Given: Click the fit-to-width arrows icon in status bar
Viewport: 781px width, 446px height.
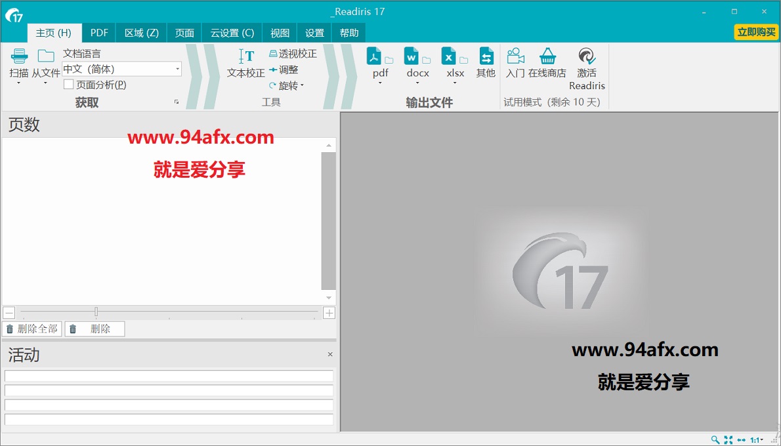Looking at the screenshot, I should (x=742, y=440).
